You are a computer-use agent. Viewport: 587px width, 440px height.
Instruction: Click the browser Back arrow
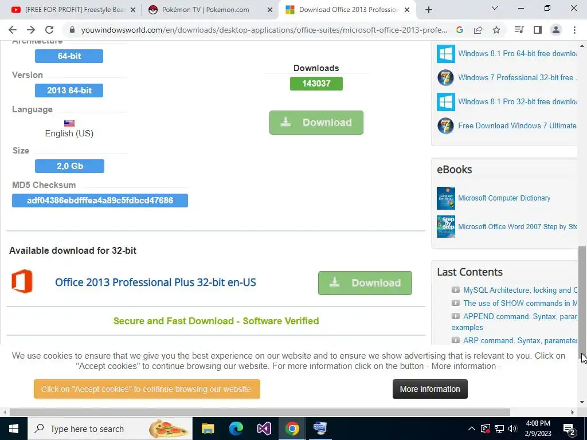(13, 30)
